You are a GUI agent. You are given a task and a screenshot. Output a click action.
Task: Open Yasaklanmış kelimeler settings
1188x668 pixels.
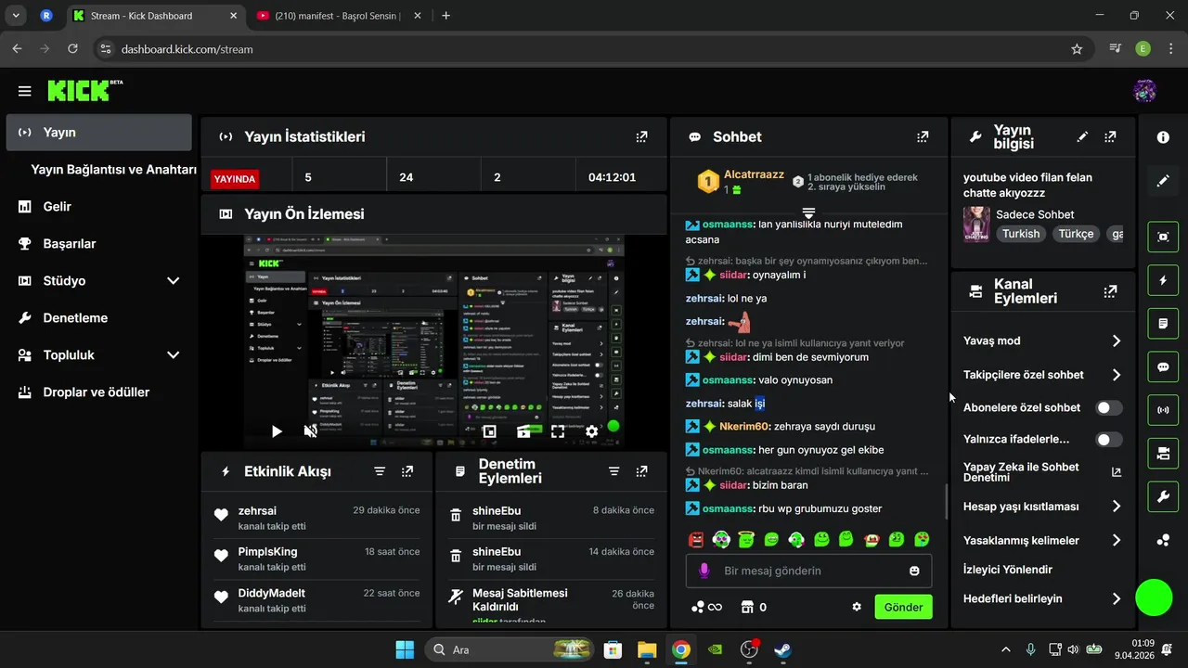[1043, 540]
